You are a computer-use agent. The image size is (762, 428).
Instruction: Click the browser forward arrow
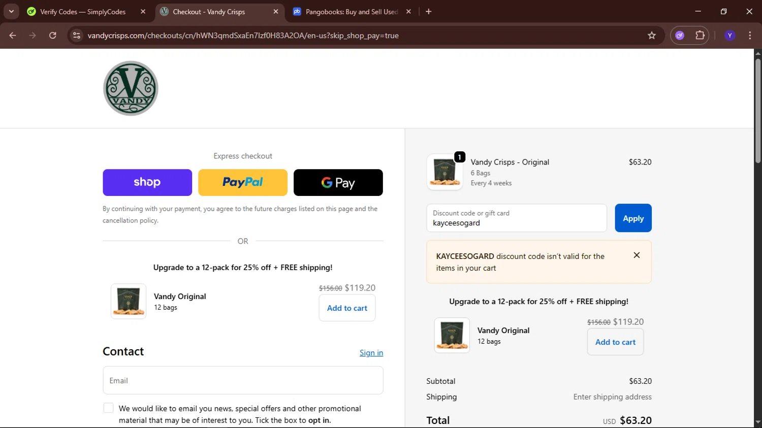33,36
